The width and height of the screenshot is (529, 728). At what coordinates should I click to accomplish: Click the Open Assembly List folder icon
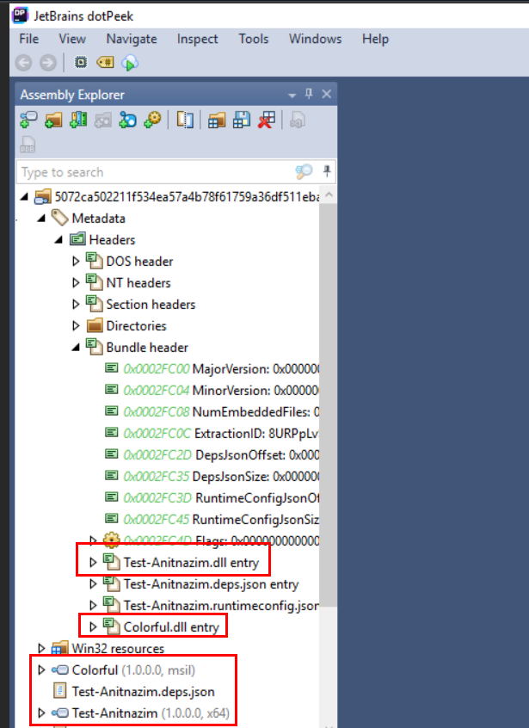click(216, 120)
